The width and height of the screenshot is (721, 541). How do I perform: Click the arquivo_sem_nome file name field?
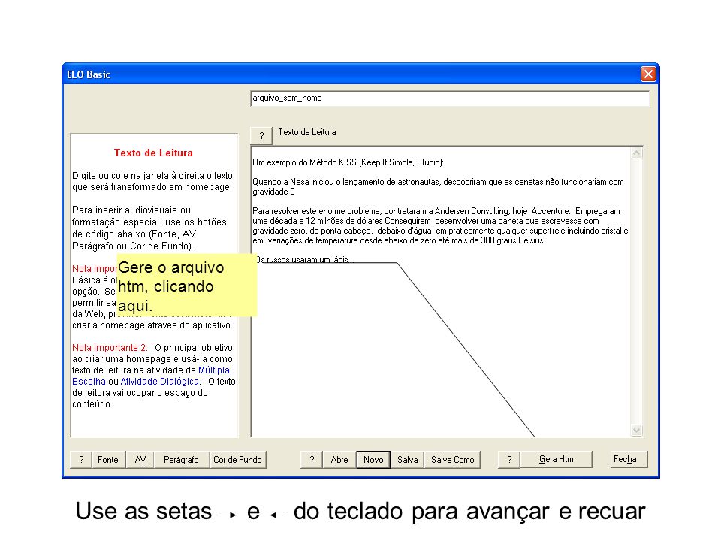click(x=450, y=98)
